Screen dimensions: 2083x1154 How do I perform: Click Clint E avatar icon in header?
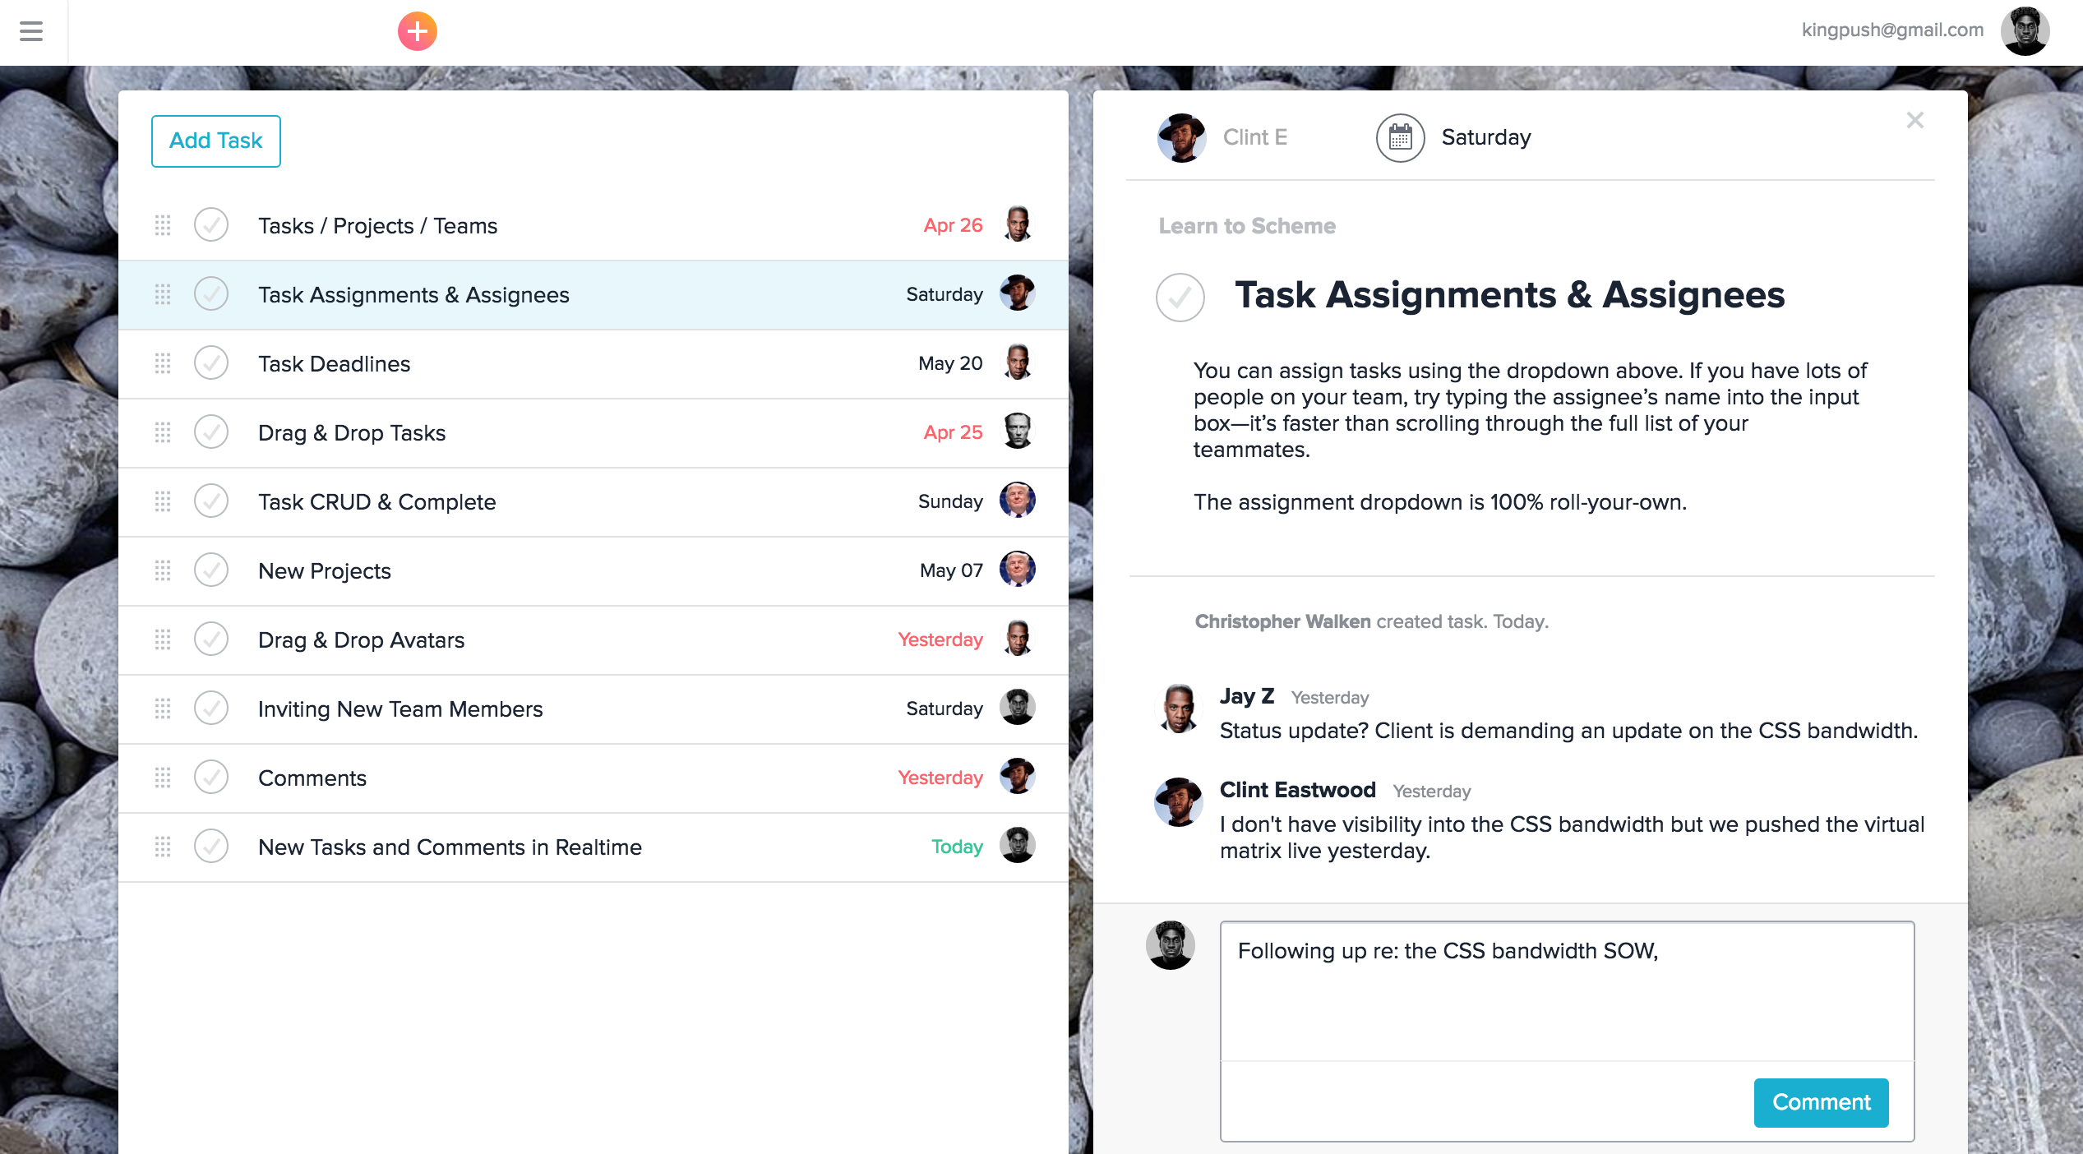click(1182, 136)
